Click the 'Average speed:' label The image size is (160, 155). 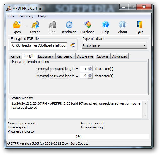[93, 123]
